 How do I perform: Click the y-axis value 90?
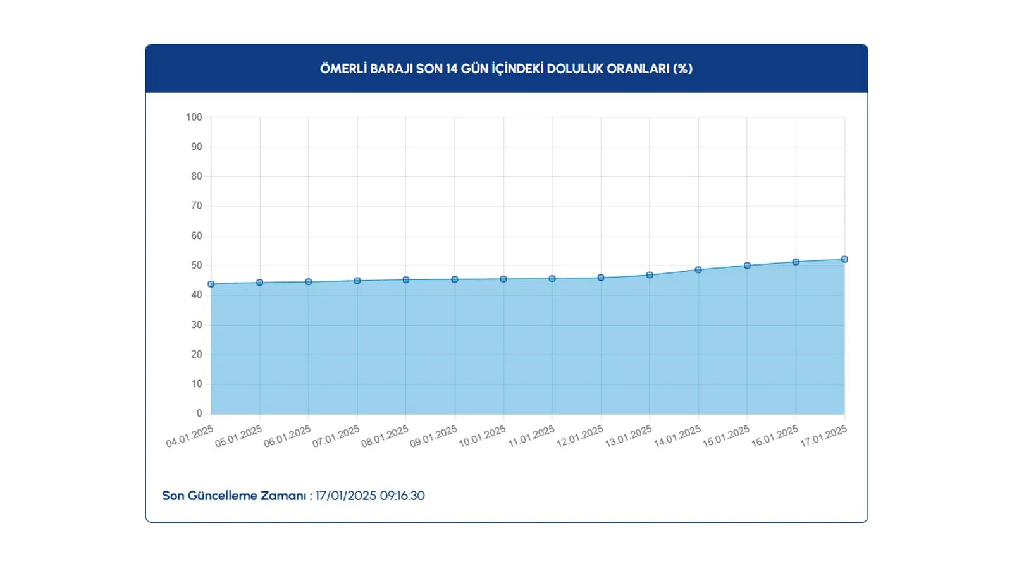click(x=197, y=147)
